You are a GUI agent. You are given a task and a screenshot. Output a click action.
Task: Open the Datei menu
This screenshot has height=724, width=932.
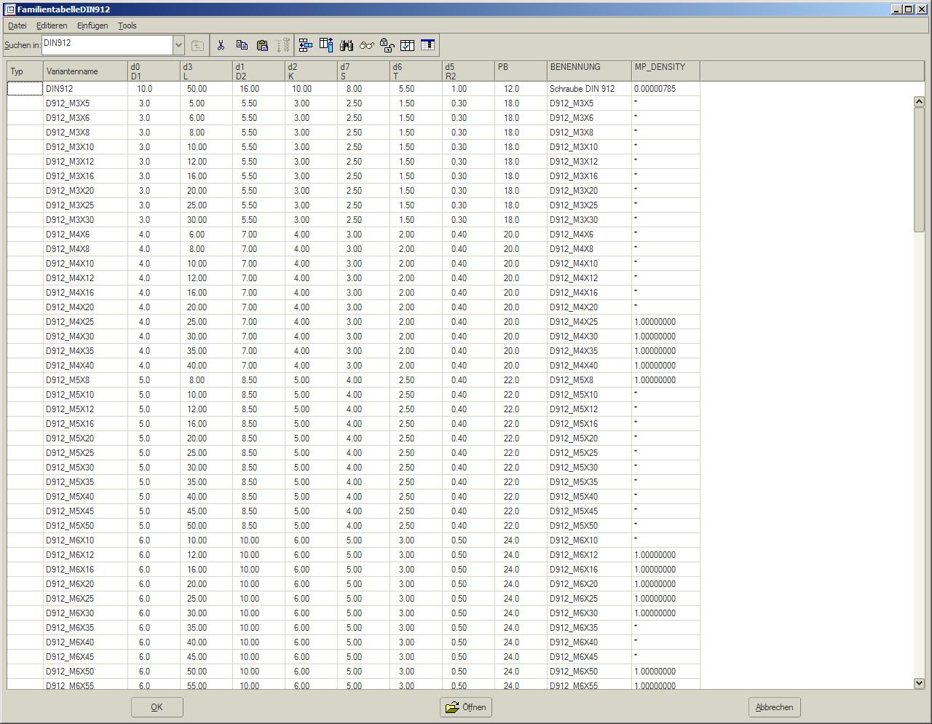pyautogui.click(x=17, y=25)
